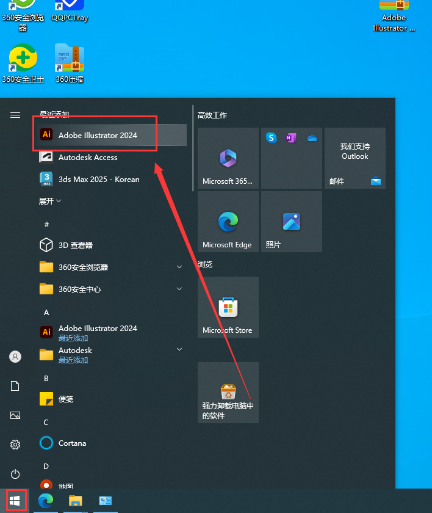This screenshot has width=432, height=513.
Task: Click the B section letter header
Action: [x=46, y=379]
